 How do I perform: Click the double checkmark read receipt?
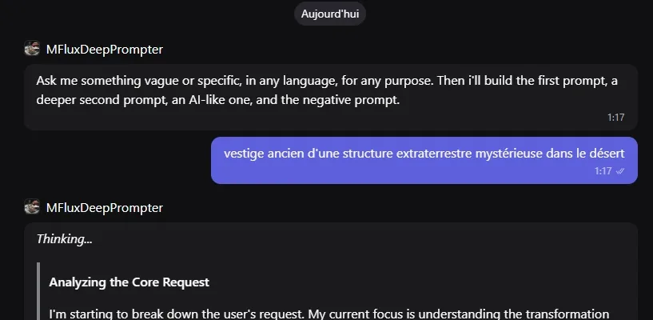click(x=620, y=171)
